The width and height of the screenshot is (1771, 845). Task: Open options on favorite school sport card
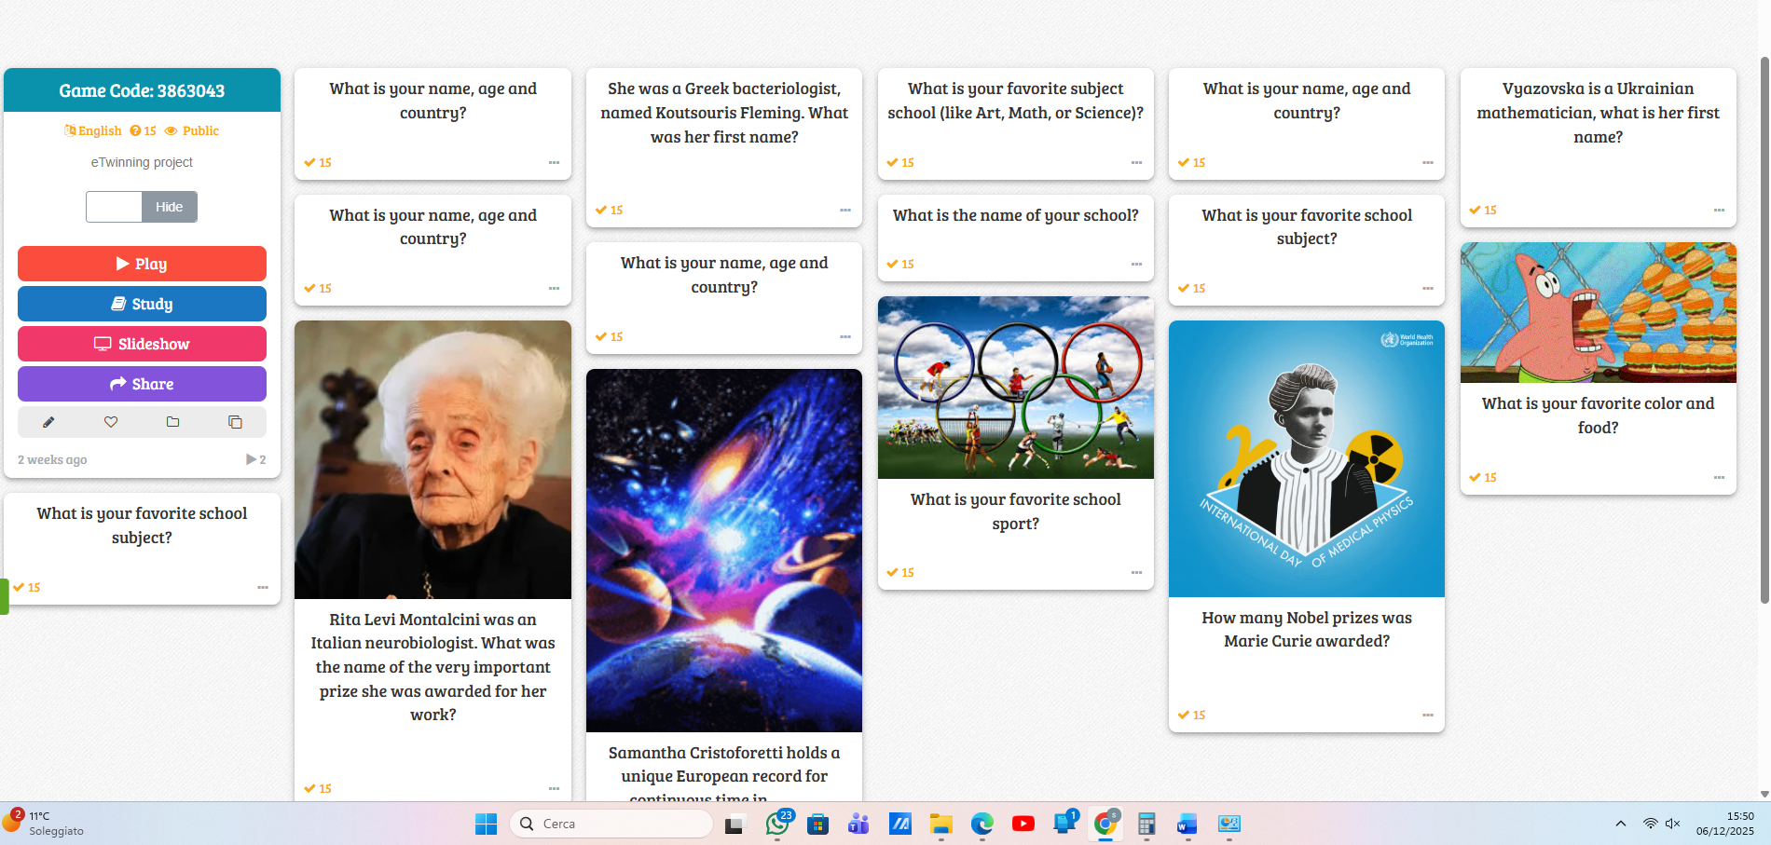1136,572
